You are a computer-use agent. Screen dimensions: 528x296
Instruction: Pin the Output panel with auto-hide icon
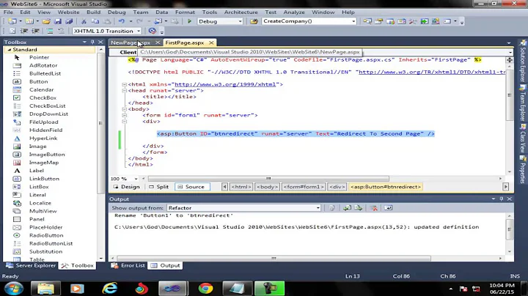[502, 199]
